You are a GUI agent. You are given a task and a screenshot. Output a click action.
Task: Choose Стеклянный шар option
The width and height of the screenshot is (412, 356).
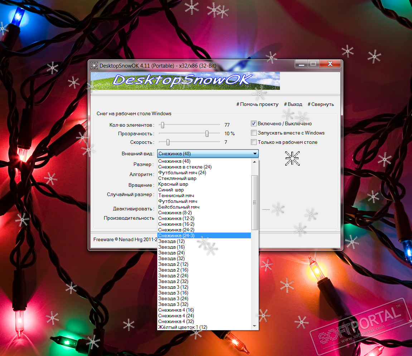tap(204, 179)
